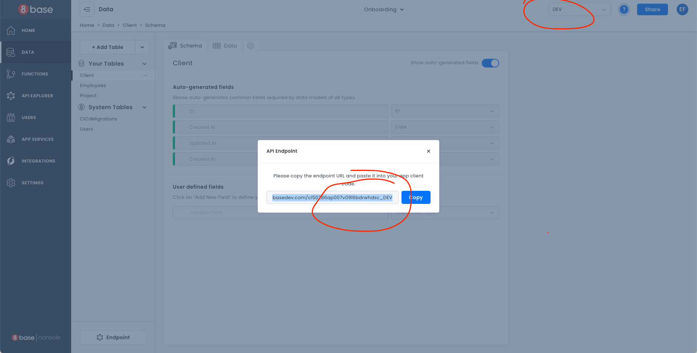The height and width of the screenshot is (353, 697).
Task: Switch to the Data tab
Action: coord(225,46)
